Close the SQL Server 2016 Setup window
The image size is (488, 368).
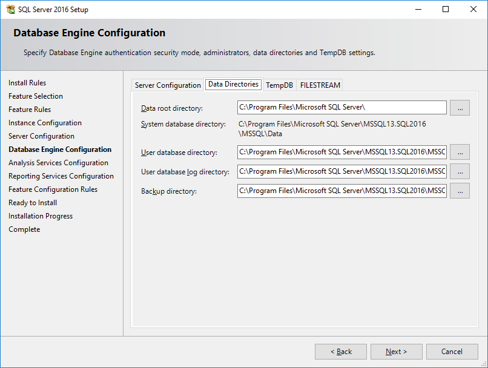(473, 9)
